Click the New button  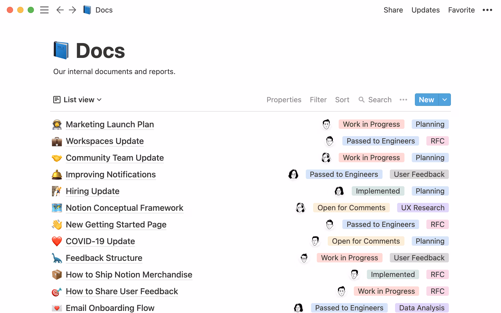tap(426, 100)
